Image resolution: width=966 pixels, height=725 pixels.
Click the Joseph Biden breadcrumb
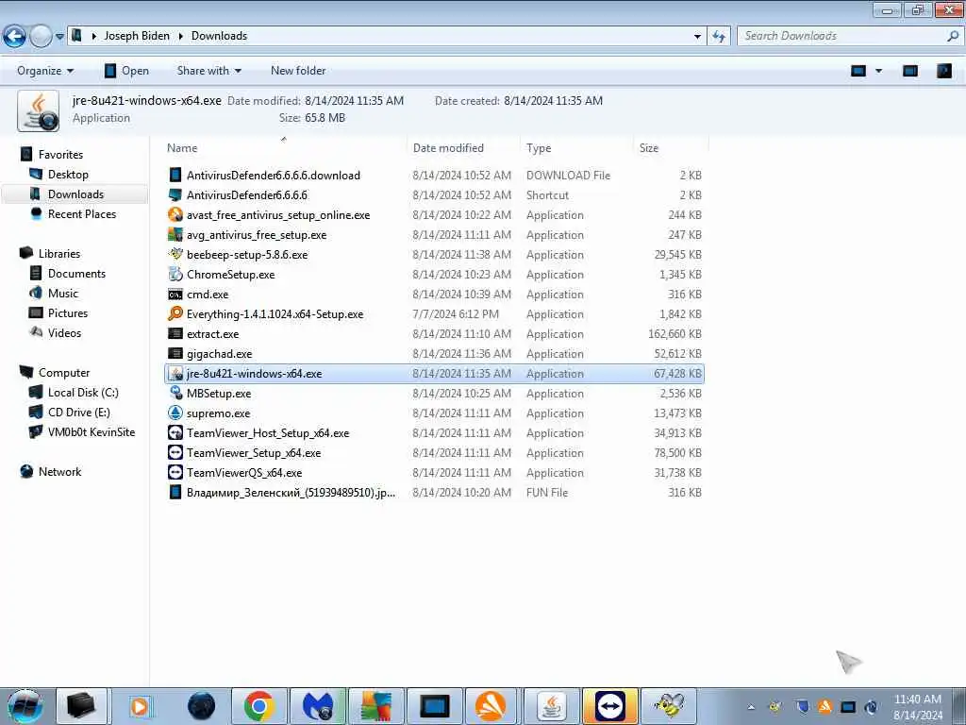(x=136, y=36)
